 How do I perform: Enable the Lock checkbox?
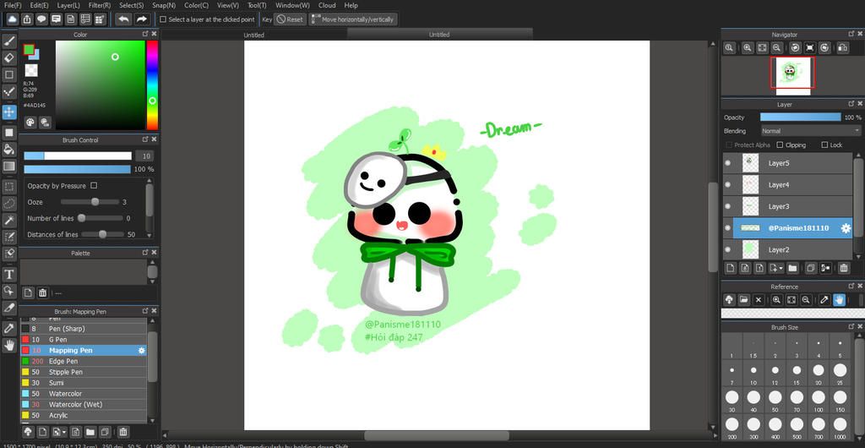click(x=824, y=145)
